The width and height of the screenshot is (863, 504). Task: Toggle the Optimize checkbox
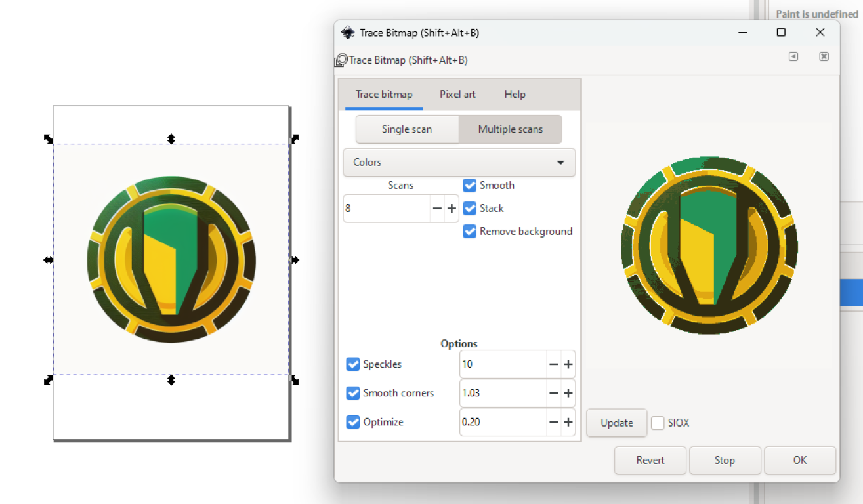(x=353, y=422)
